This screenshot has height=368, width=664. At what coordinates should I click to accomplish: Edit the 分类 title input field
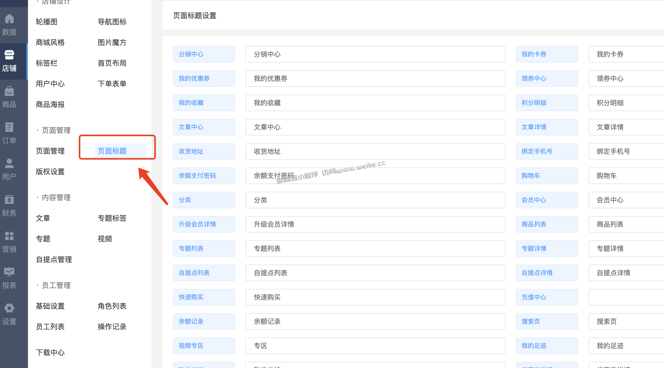375,200
